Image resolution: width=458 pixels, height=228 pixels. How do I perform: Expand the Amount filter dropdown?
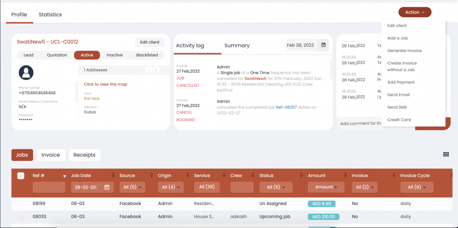click(x=326, y=187)
